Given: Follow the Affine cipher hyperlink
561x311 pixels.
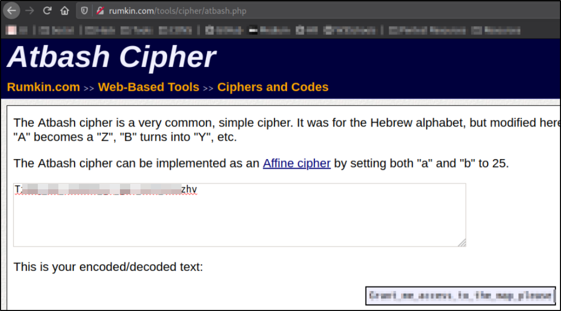Looking at the screenshot, I should tap(297, 163).
